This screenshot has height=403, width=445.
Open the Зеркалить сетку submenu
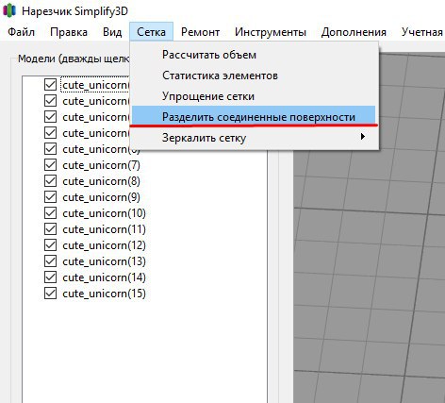click(254, 138)
